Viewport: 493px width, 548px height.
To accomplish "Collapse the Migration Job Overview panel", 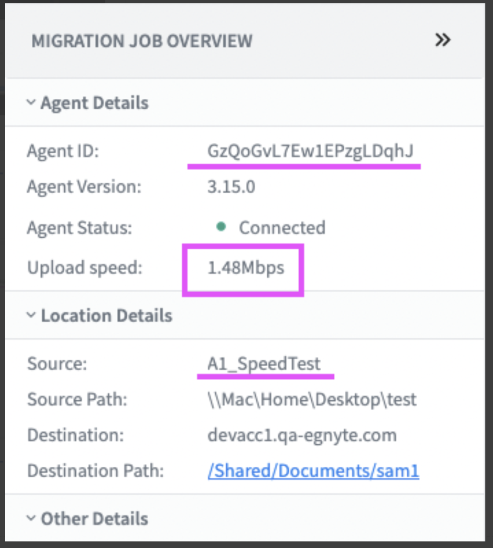I will pyautogui.click(x=442, y=40).
